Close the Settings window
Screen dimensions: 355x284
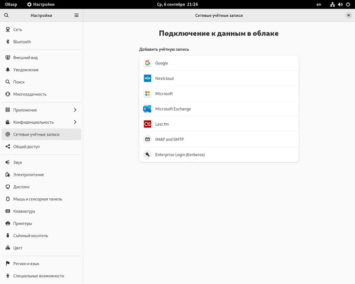coord(349,15)
